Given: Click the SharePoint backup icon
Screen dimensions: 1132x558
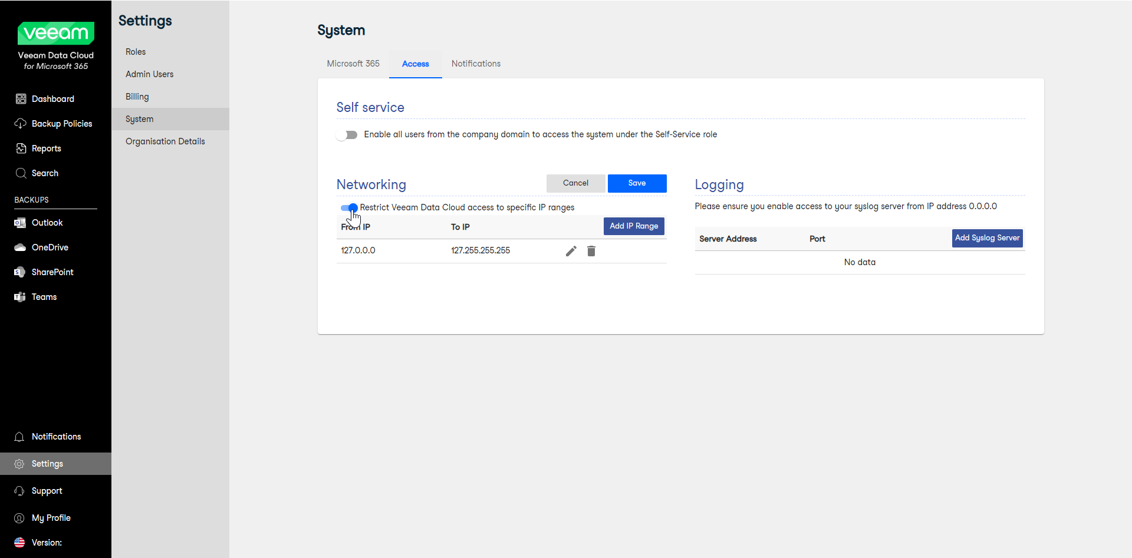Looking at the screenshot, I should (20, 272).
